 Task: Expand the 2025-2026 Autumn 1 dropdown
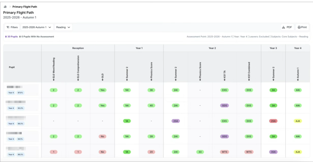[x=37, y=27]
